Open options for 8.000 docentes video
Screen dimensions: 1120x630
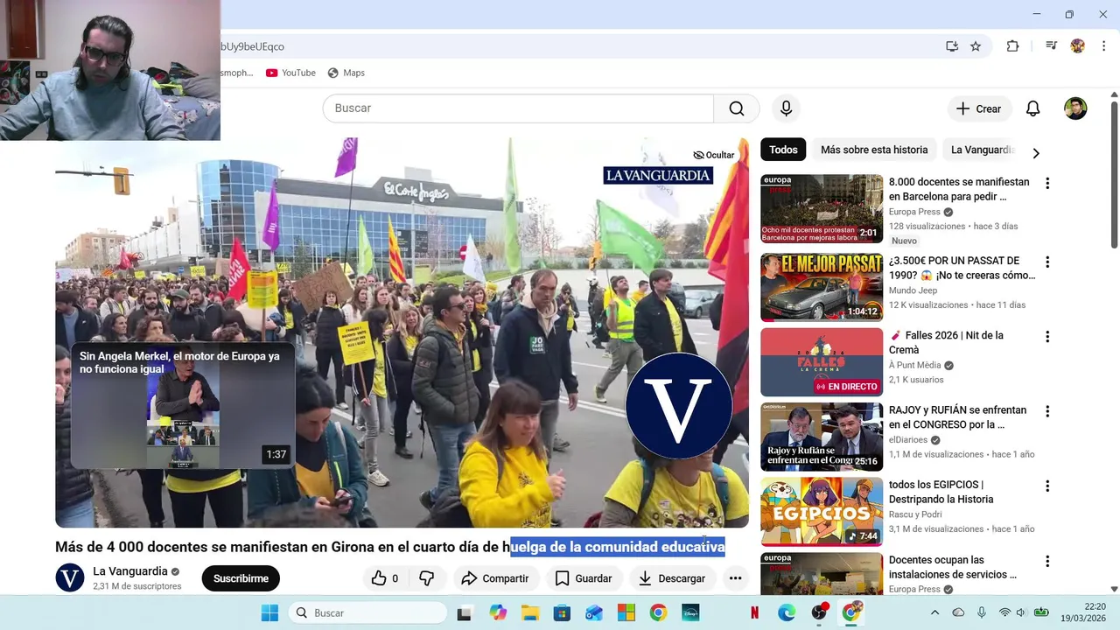pos(1047,183)
